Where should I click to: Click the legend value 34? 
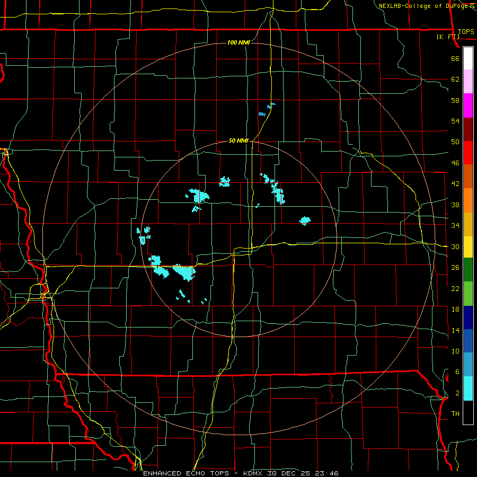[x=455, y=225]
